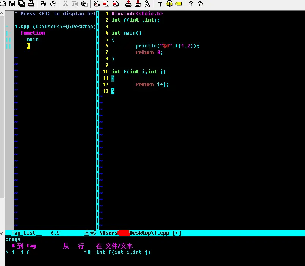This screenshot has width=305, height=266.
Task: Click the __Tag_List__ status line
Action: tap(51, 233)
